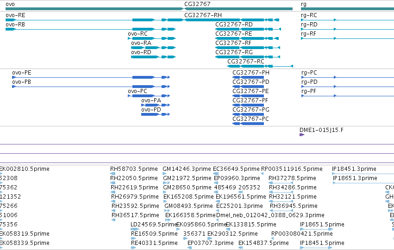Click EST IP18651.3prime
Screen dimensions: 394x250
[x=355, y=178]
